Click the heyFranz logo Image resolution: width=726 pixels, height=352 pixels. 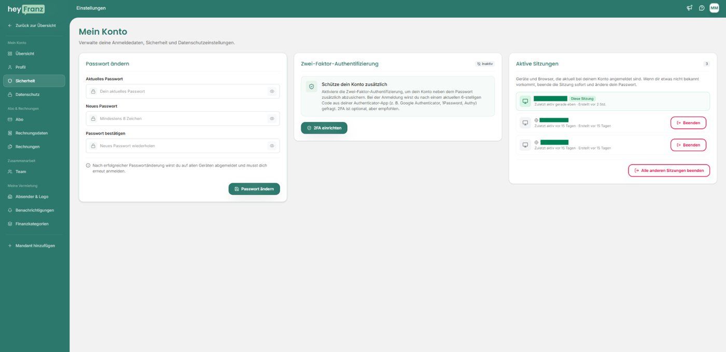pos(26,9)
